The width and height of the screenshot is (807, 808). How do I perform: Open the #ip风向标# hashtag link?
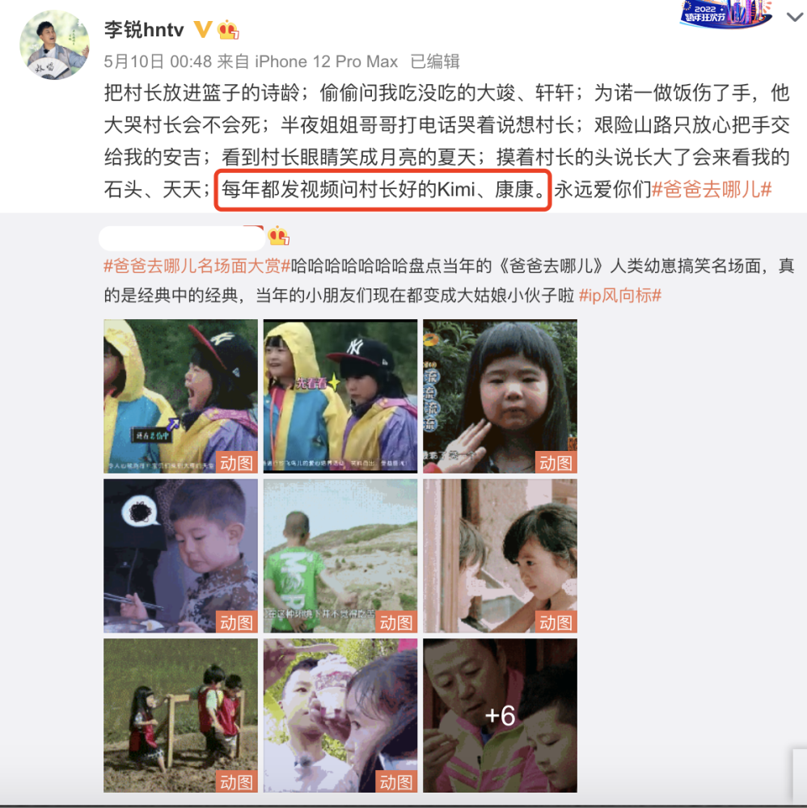pyautogui.click(x=620, y=296)
